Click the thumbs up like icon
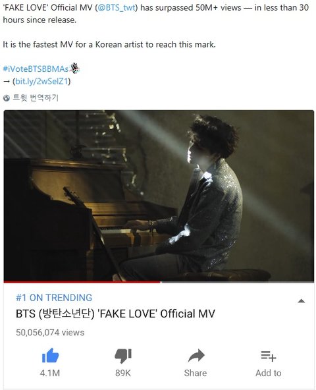The width and height of the screenshot is (316, 390). (51, 356)
